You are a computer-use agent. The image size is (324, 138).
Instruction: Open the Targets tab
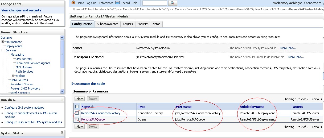tap(128, 24)
